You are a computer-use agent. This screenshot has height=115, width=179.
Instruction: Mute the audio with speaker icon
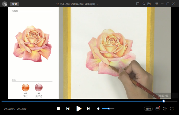click(x=98, y=109)
